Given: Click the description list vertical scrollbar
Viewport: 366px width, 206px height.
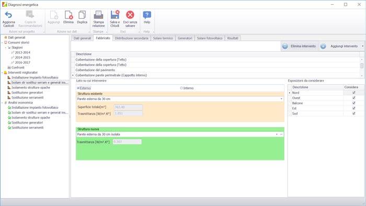Looking at the screenshot, I should point(362,66).
